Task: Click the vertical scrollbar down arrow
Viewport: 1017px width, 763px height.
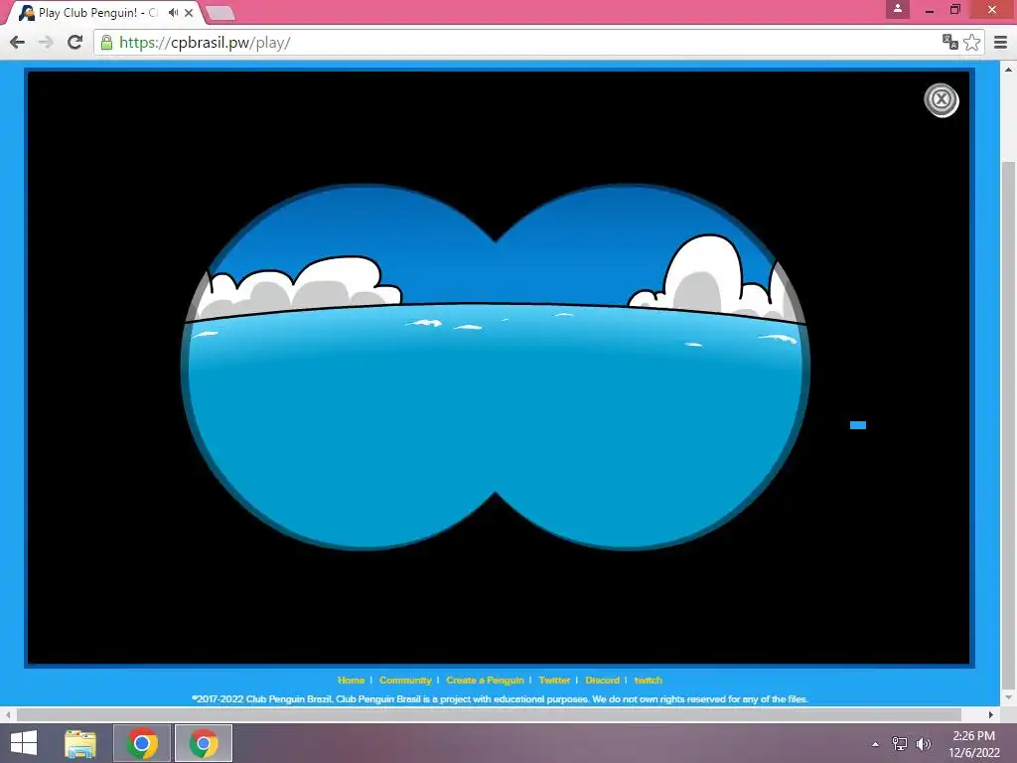Action: 1008,698
